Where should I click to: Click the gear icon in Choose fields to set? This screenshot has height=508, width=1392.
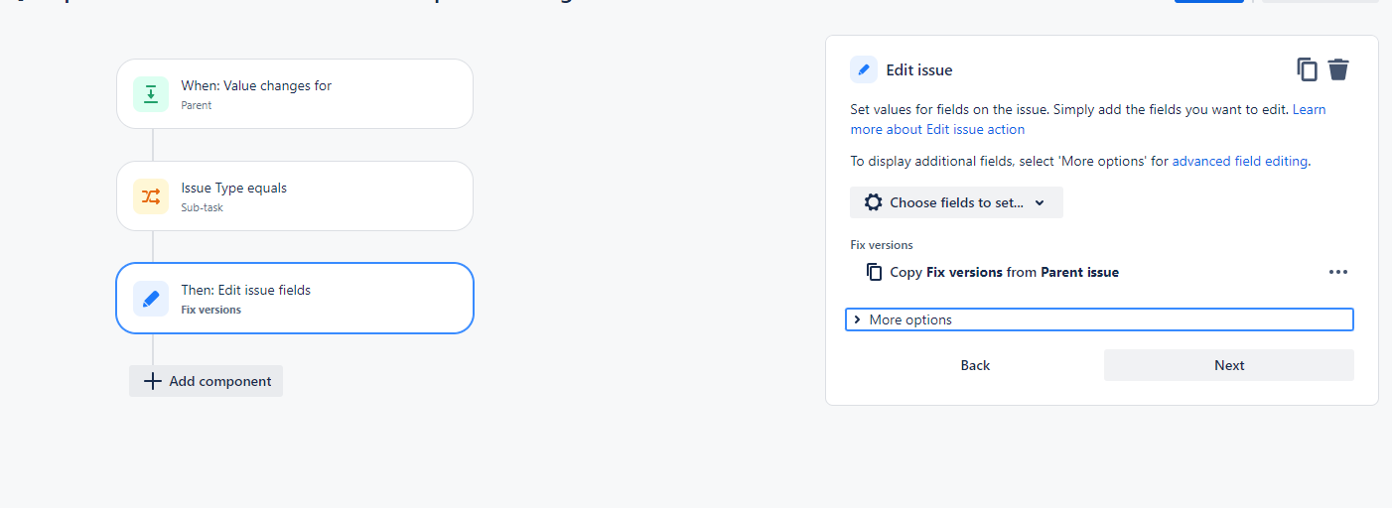click(873, 202)
